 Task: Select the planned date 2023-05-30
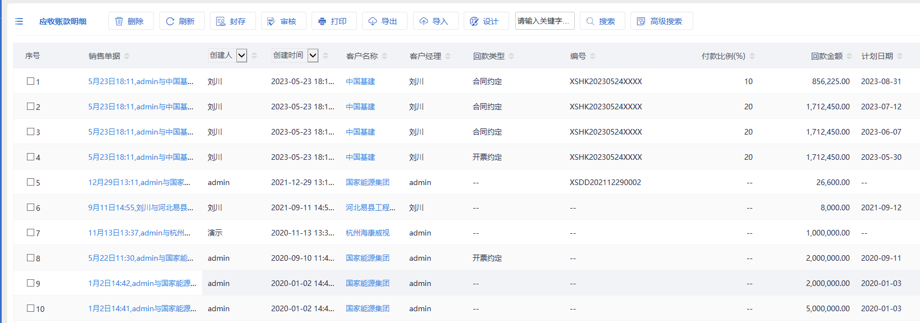[x=881, y=157]
